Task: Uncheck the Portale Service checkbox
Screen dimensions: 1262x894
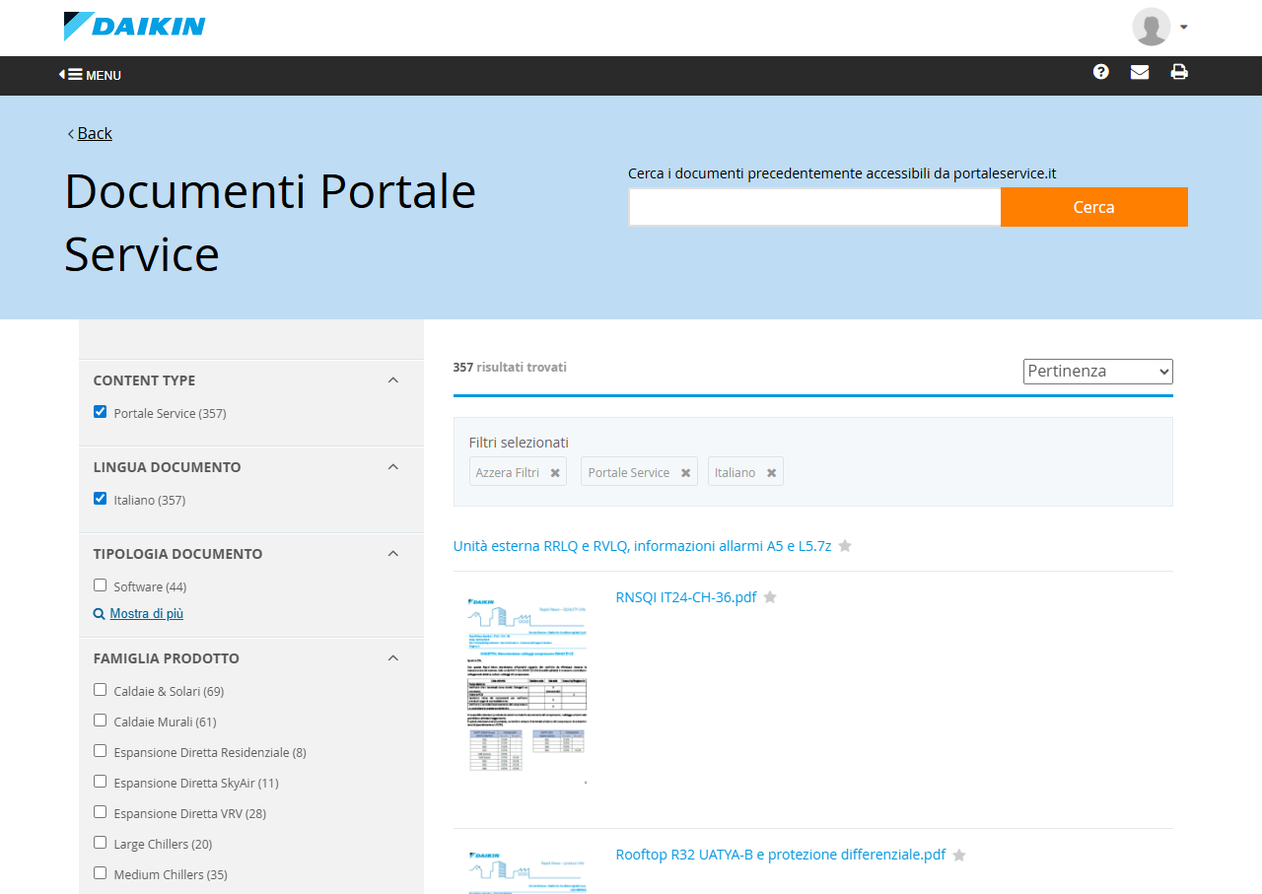Action: [x=100, y=412]
